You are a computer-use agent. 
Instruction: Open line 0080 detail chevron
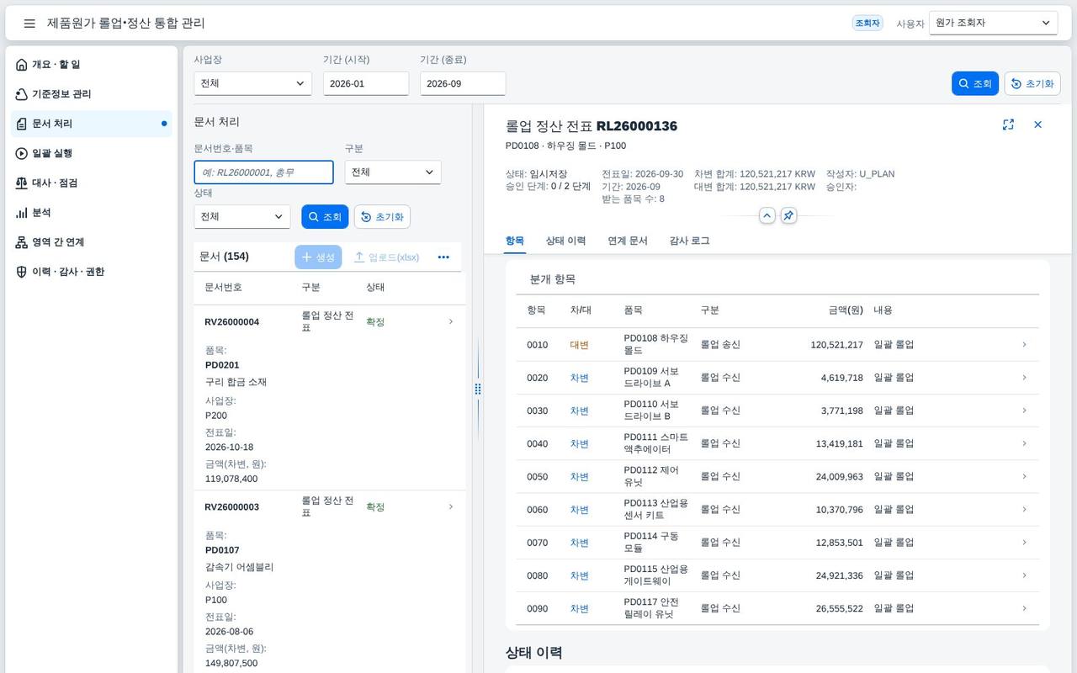[1024, 575]
